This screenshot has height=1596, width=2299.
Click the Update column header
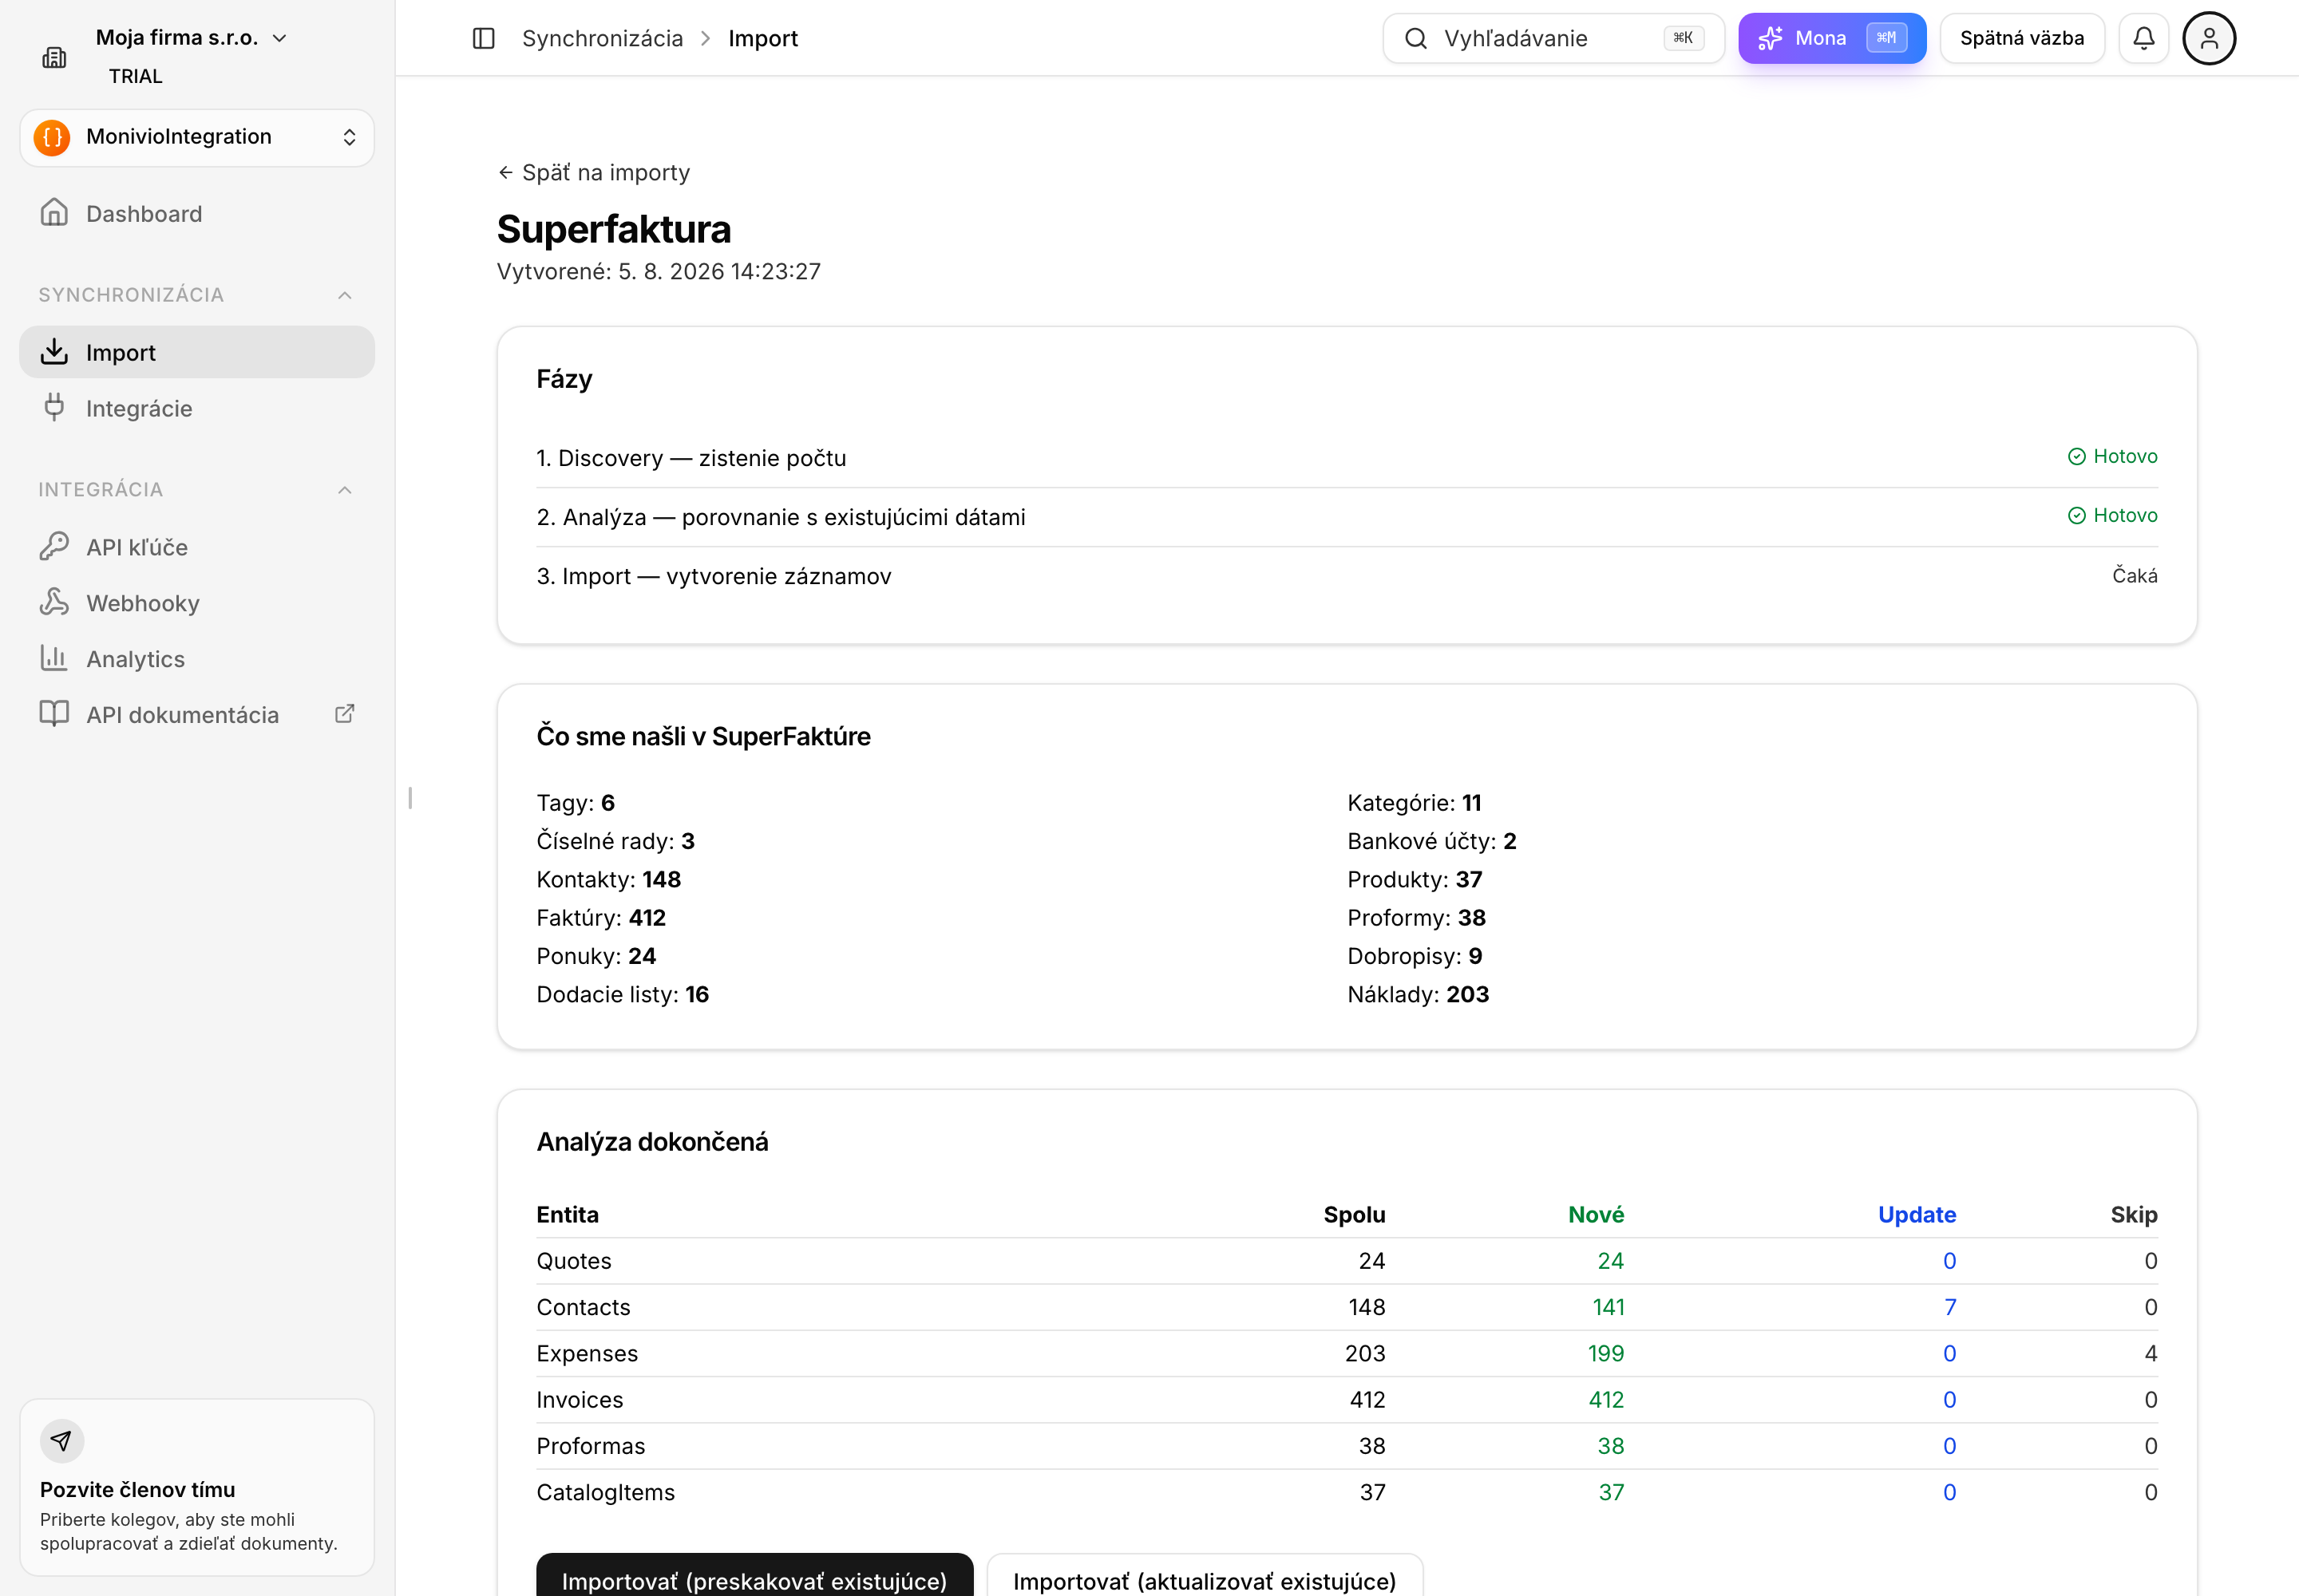(1917, 1215)
